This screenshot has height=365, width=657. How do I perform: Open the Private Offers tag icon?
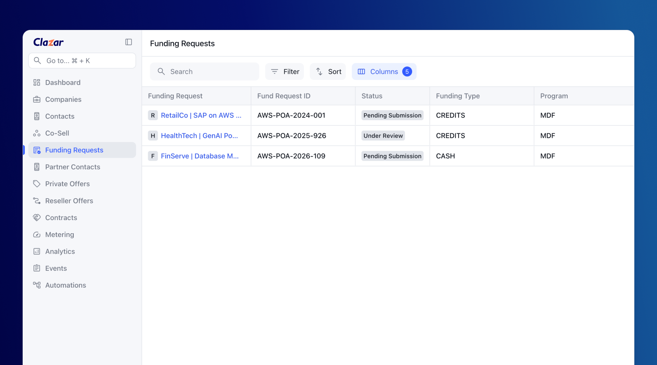tap(36, 184)
